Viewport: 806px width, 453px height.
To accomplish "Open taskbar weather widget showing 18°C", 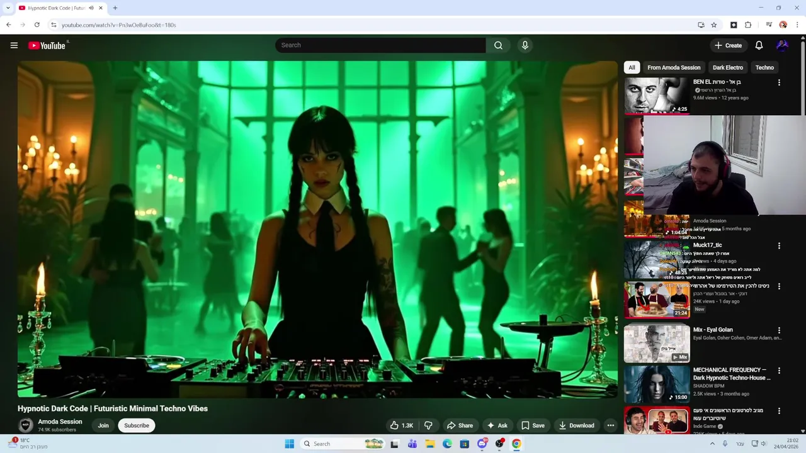I will [28, 444].
